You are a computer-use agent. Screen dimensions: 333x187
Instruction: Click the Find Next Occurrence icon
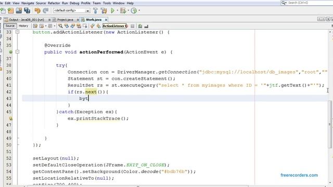click(x=73, y=26)
